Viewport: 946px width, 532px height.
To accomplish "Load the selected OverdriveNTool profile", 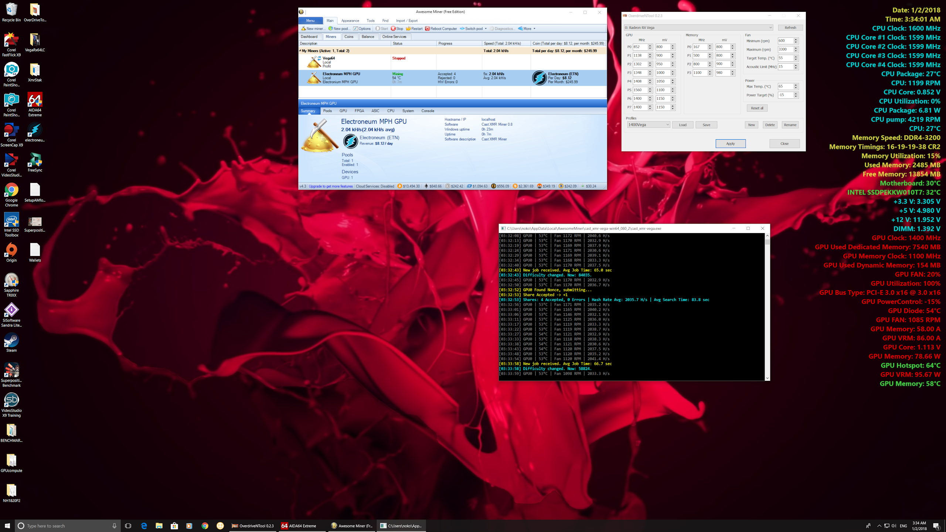I will 683,125.
